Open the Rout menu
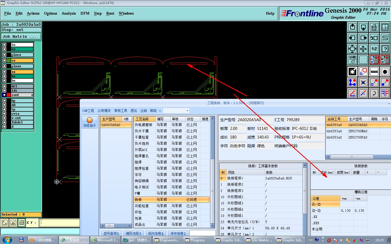Image resolution: width=391 pixels, height=244 pixels. point(110,13)
